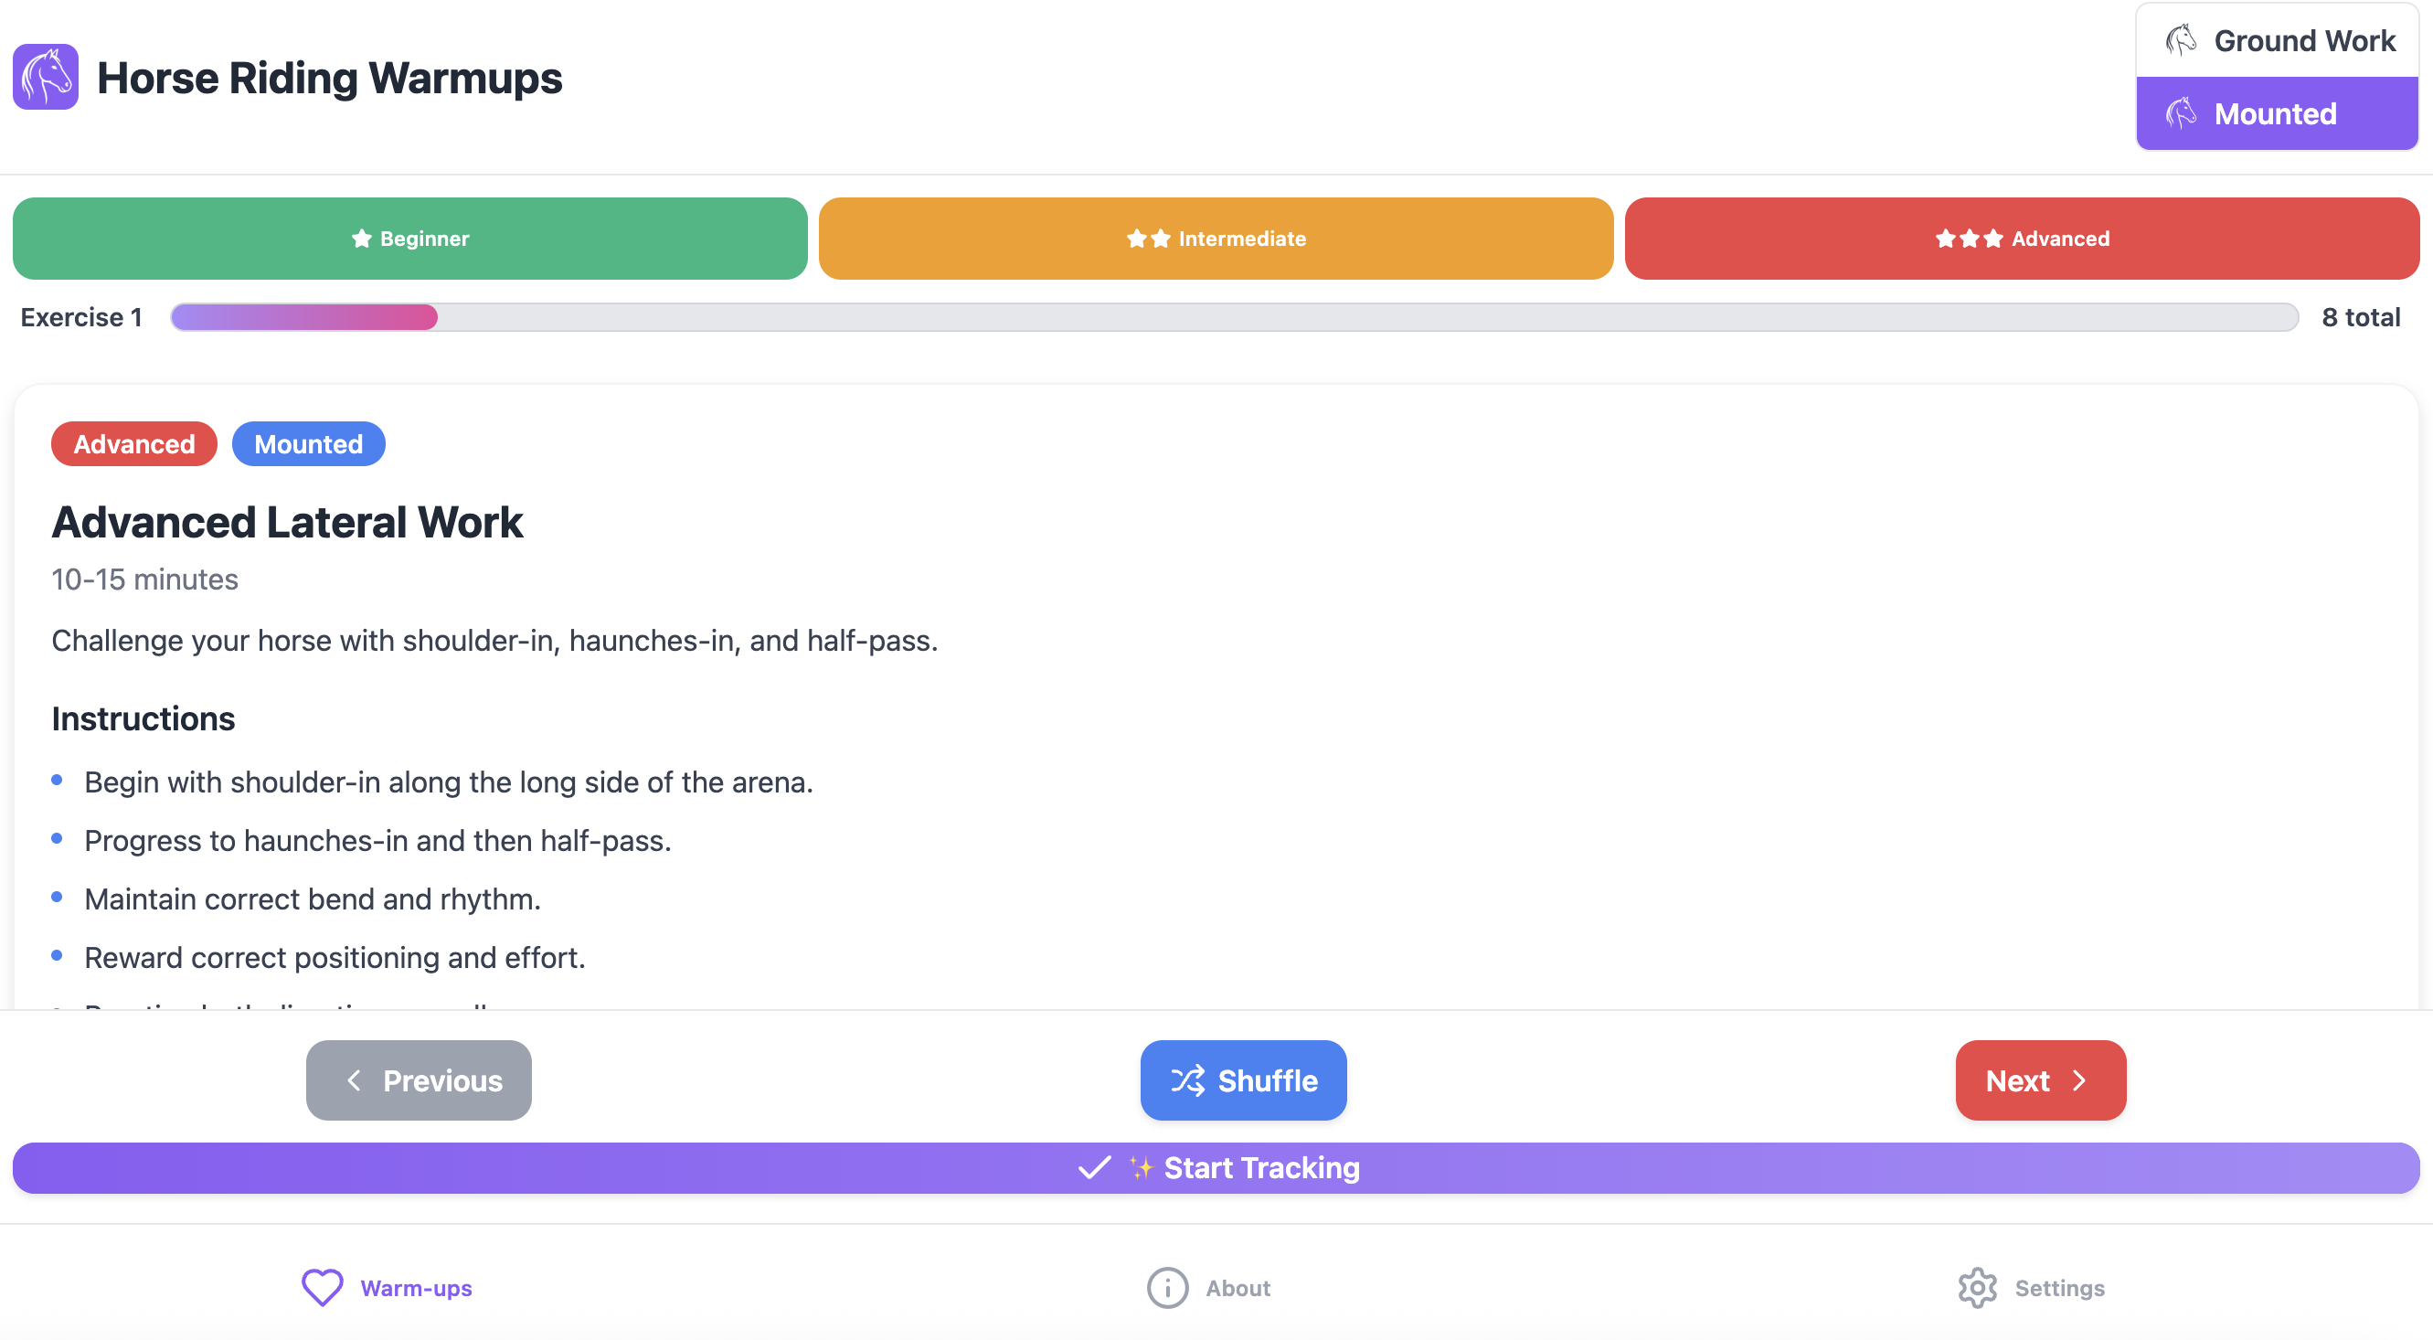
Task: Open About via the info icon
Action: 1167,1287
